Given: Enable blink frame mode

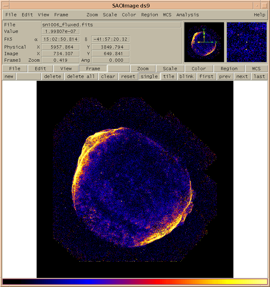Looking at the screenshot, I should [186, 76].
